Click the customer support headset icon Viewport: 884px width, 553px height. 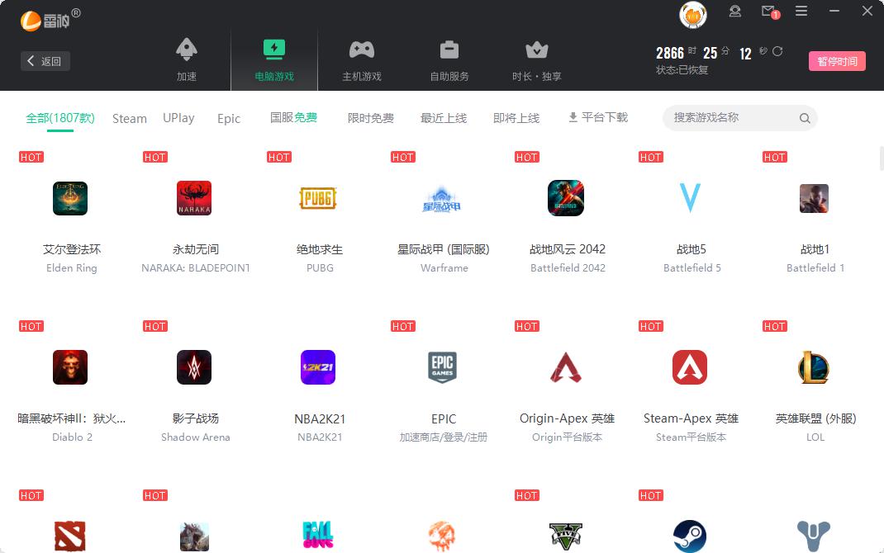tap(735, 12)
